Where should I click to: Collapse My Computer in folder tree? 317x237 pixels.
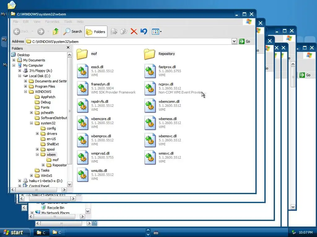14,65
